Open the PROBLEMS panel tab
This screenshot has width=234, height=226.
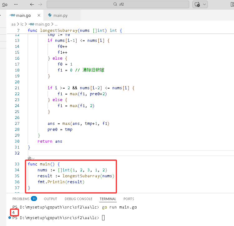21,199
